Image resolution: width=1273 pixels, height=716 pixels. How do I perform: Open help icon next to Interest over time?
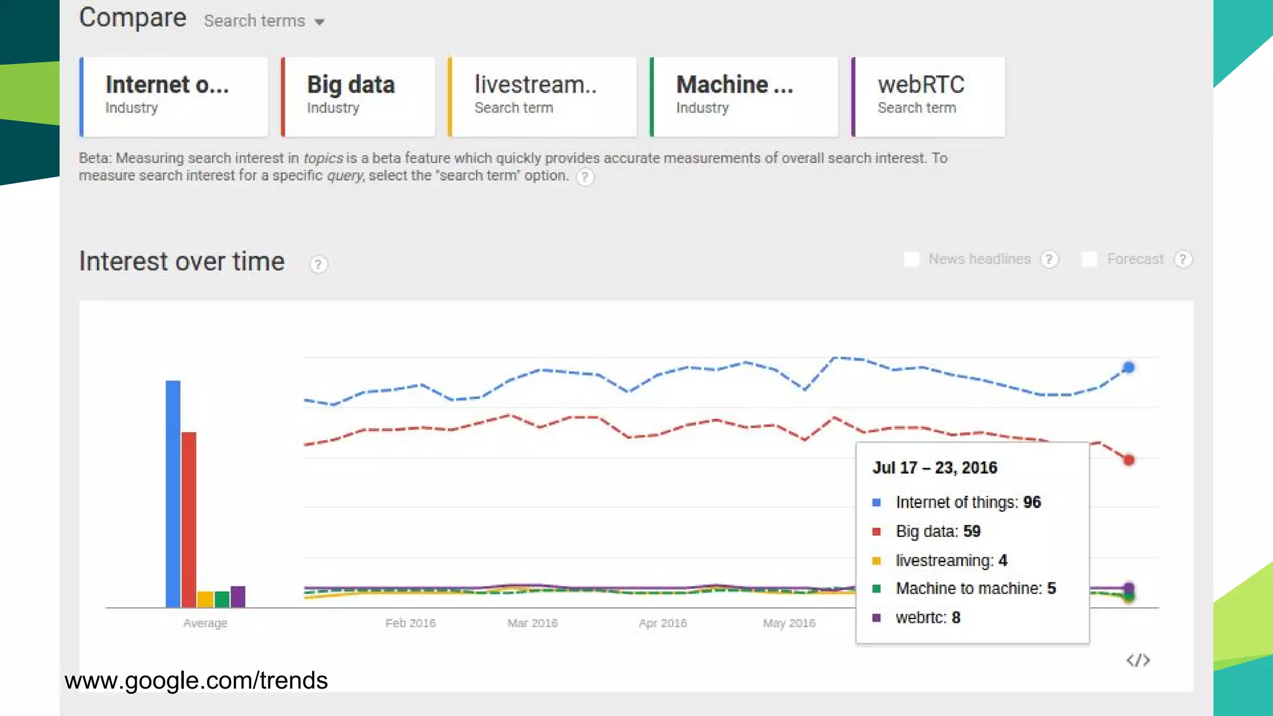click(318, 265)
